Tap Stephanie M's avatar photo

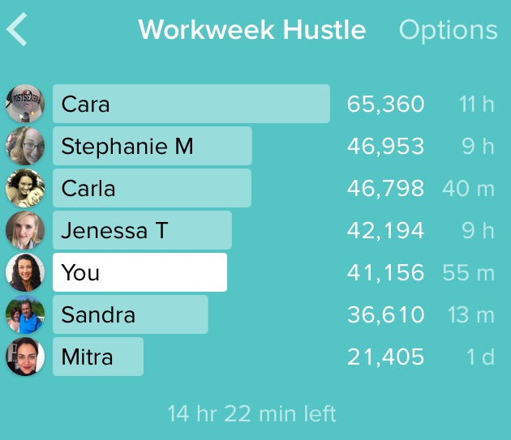coord(25,146)
